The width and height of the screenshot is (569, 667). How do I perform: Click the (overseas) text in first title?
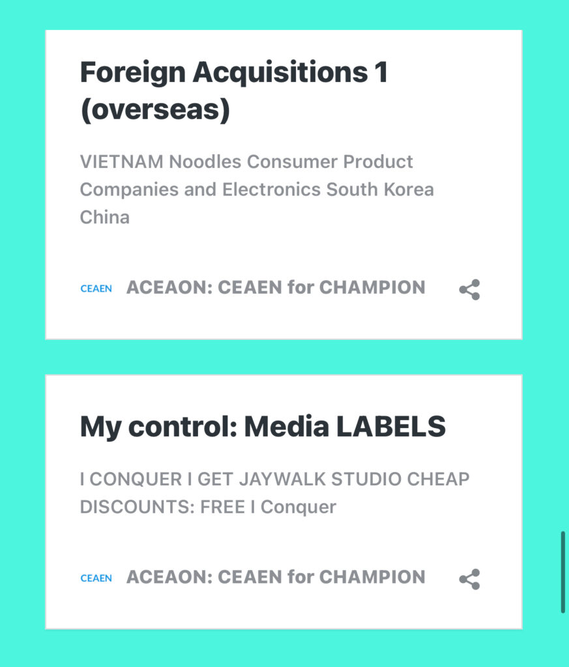(x=155, y=109)
